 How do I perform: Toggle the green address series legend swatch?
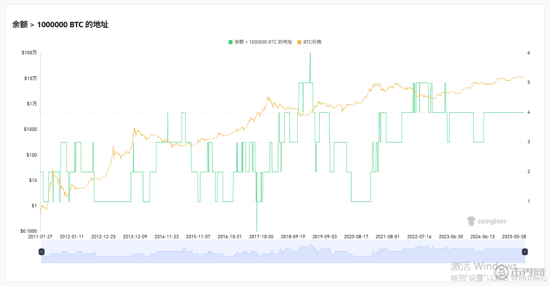coord(231,42)
